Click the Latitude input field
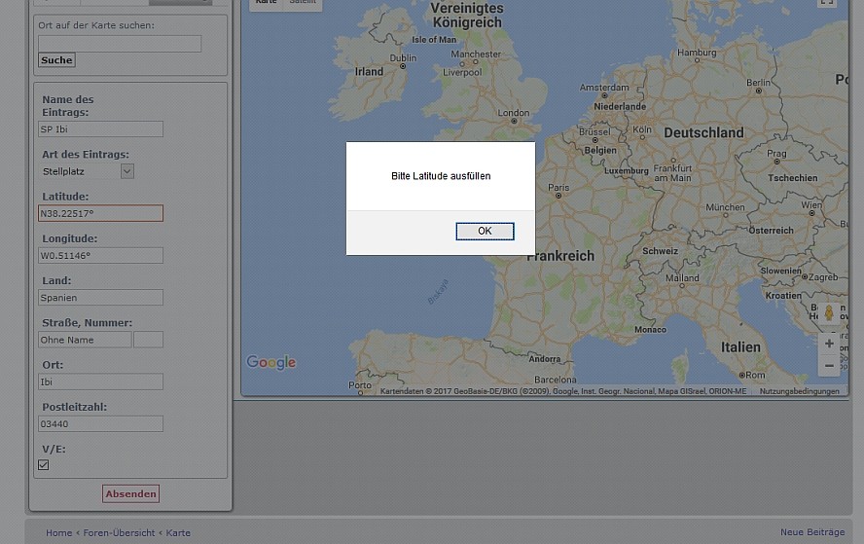The image size is (864, 544). click(100, 213)
